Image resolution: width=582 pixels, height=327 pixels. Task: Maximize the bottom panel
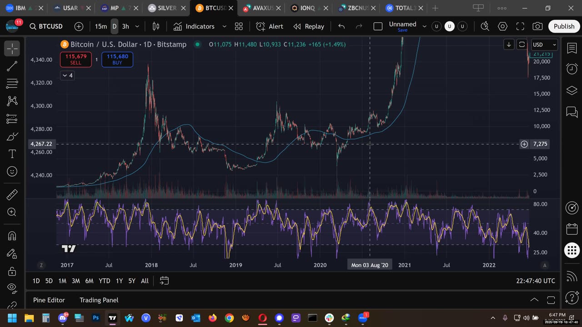(551, 300)
